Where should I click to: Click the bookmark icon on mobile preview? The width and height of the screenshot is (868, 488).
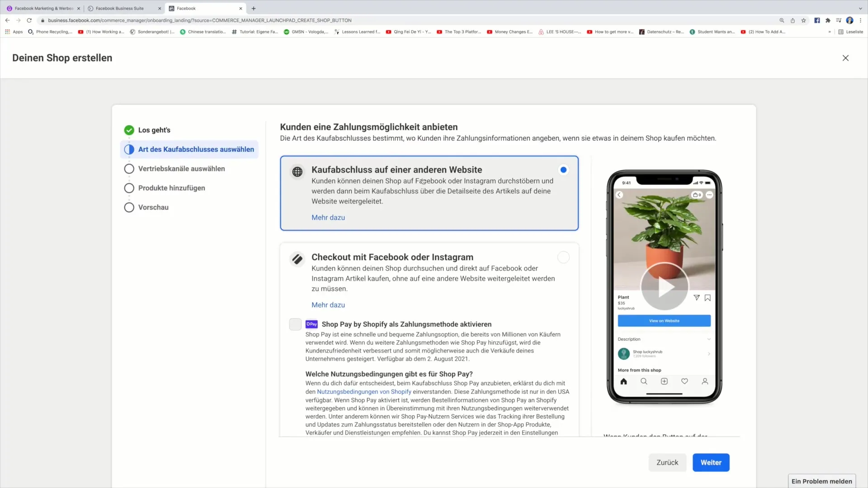(708, 297)
